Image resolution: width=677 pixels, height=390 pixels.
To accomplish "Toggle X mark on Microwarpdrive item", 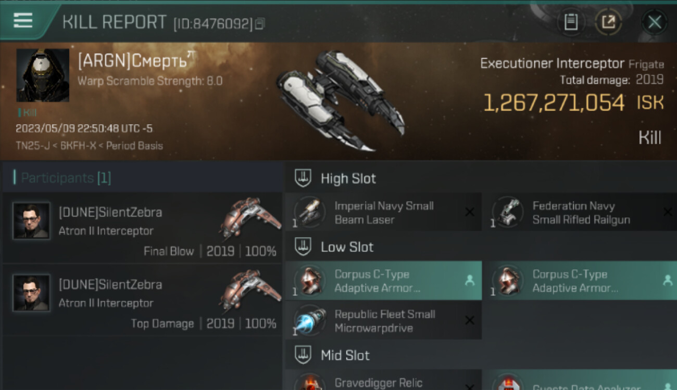I will 469,320.
